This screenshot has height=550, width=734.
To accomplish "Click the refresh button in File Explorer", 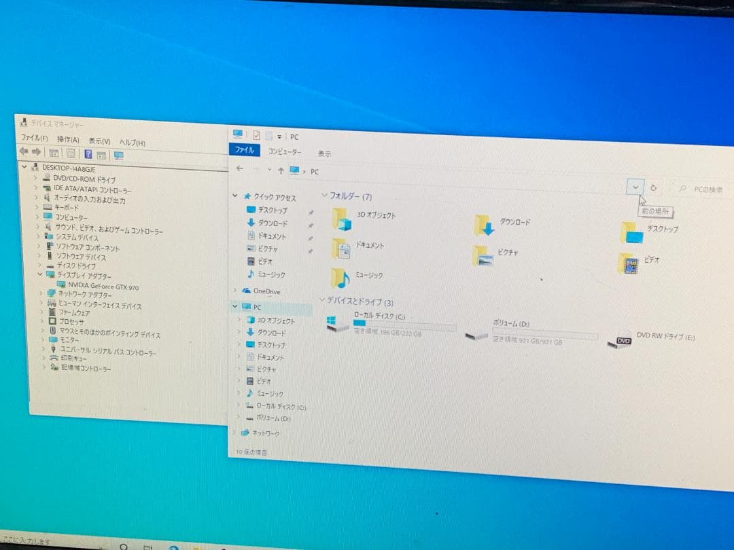I will (x=653, y=188).
